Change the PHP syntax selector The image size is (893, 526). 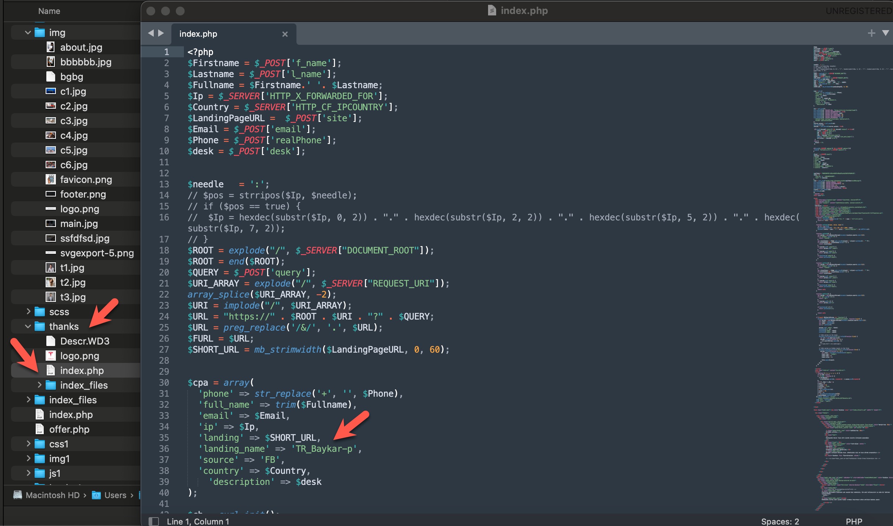[853, 521]
